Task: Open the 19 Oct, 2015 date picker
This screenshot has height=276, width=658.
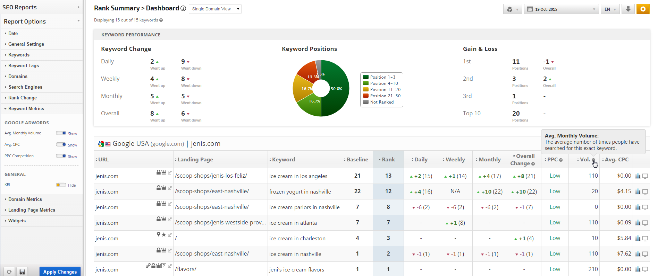Action: point(561,9)
